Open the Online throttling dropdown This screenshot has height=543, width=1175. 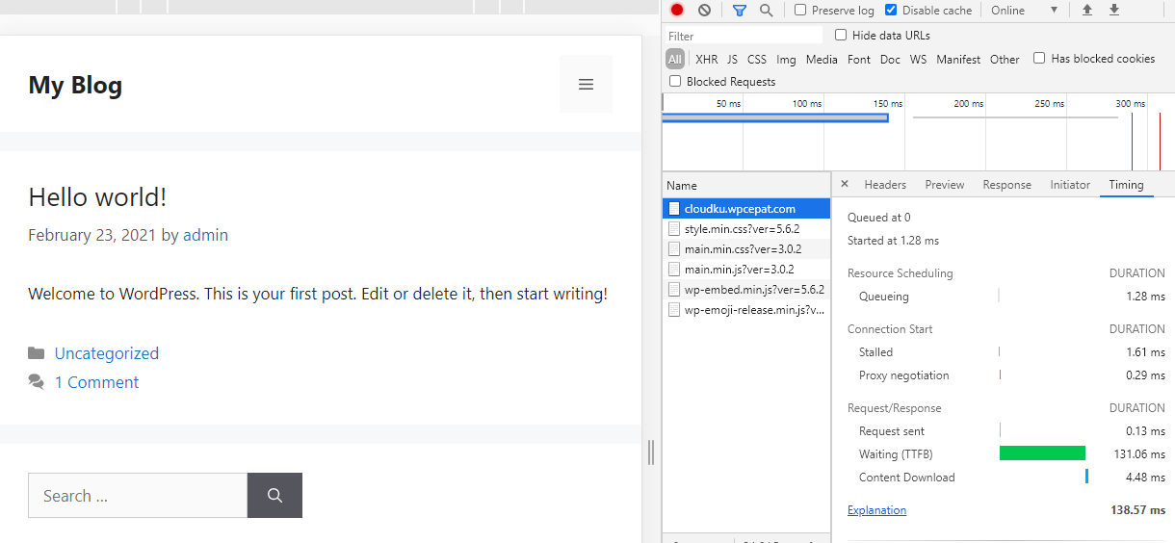click(x=1025, y=10)
